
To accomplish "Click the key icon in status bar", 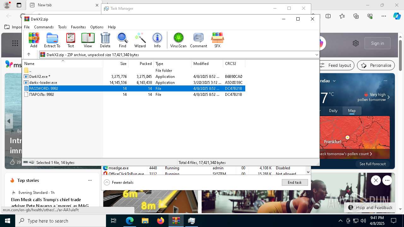I will pyautogui.click(x=32, y=162).
